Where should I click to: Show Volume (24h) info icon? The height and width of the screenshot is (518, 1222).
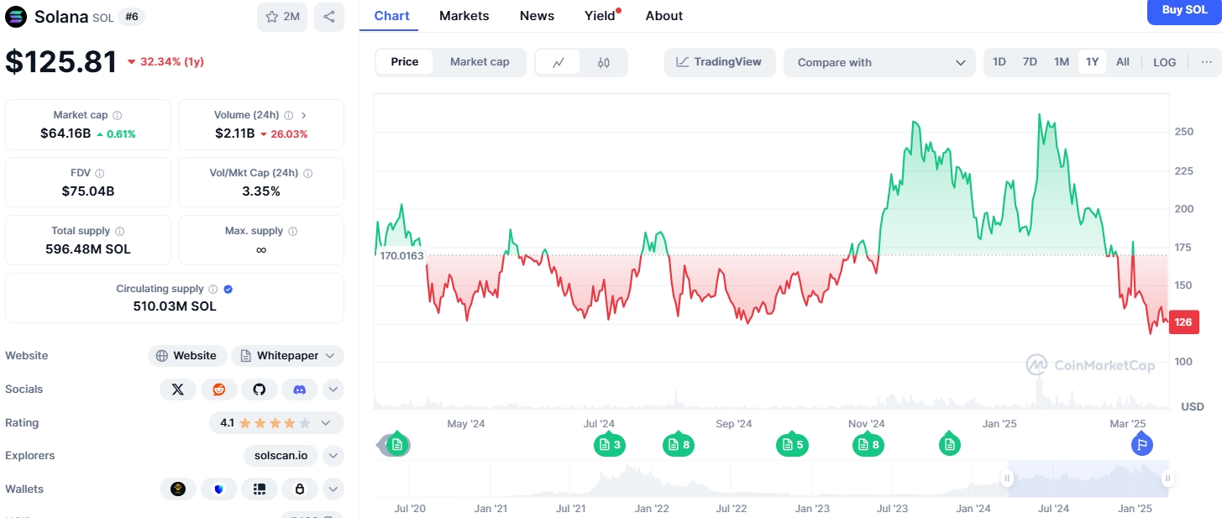tap(288, 115)
